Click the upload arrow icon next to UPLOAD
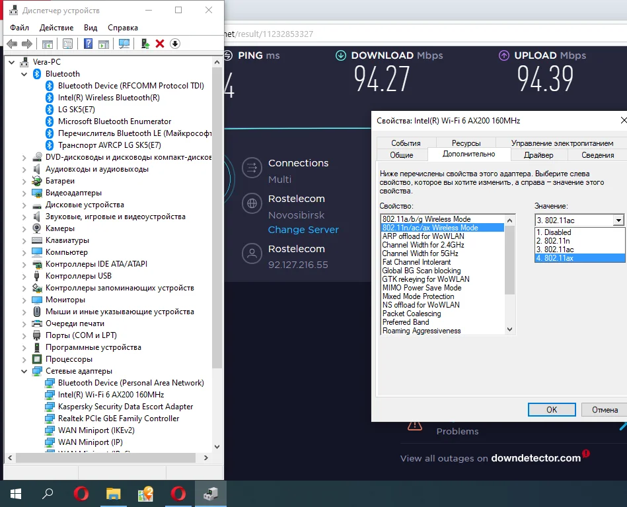 [x=504, y=55]
